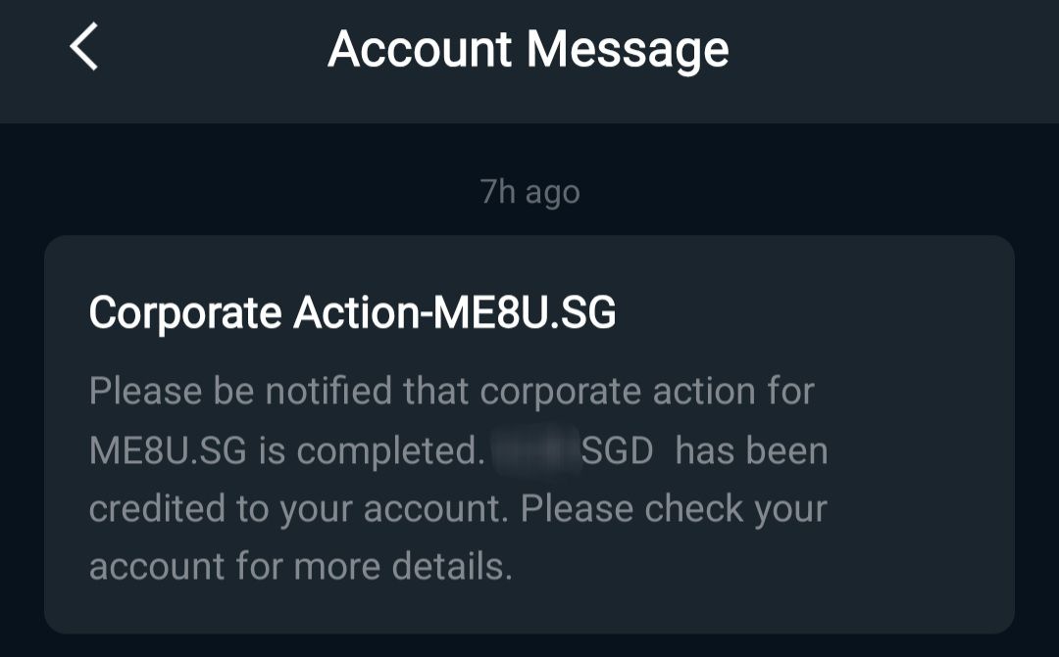The width and height of the screenshot is (1059, 657).
Task: Tap the dark background left of the timestamp
Action: coord(245,192)
